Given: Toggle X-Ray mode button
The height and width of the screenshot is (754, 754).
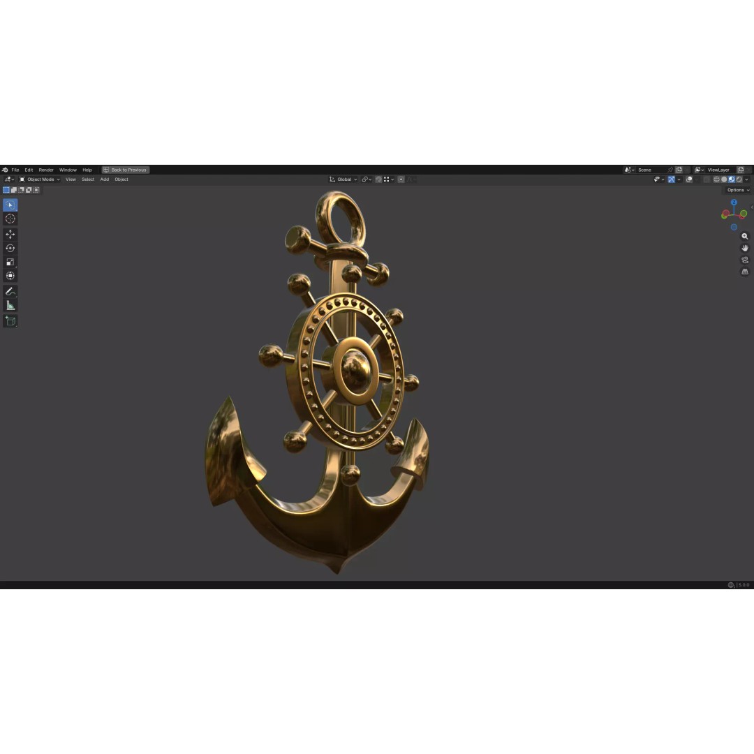Looking at the screenshot, I should pos(707,179).
